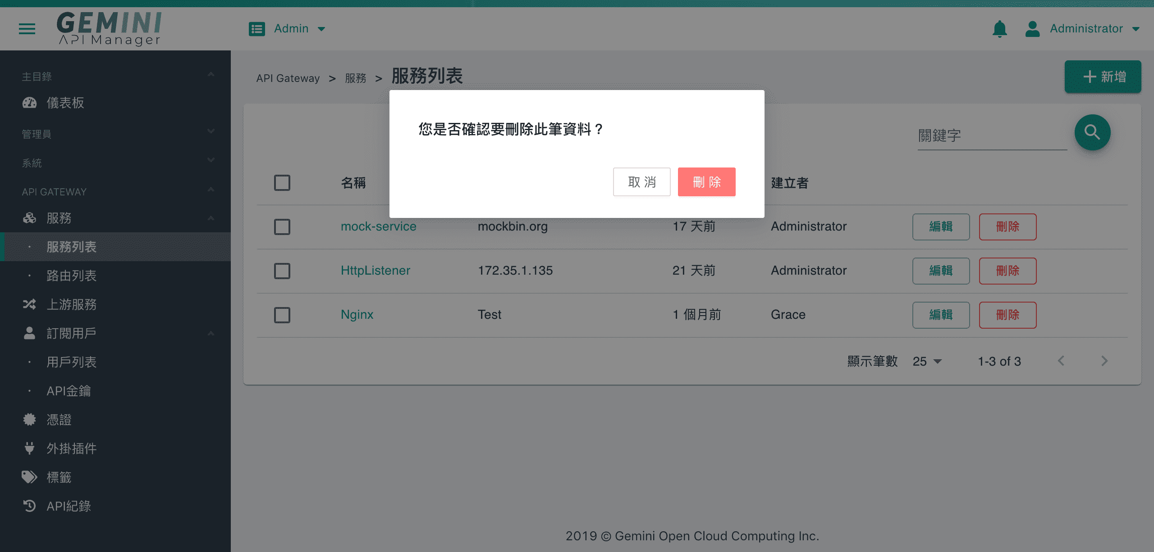
Task: Click the 服務 cubes icon
Action: click(29, 218)
